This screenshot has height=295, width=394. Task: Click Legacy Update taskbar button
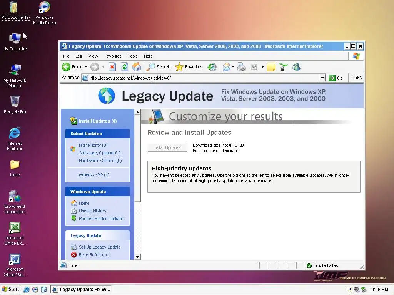(81, 290)
